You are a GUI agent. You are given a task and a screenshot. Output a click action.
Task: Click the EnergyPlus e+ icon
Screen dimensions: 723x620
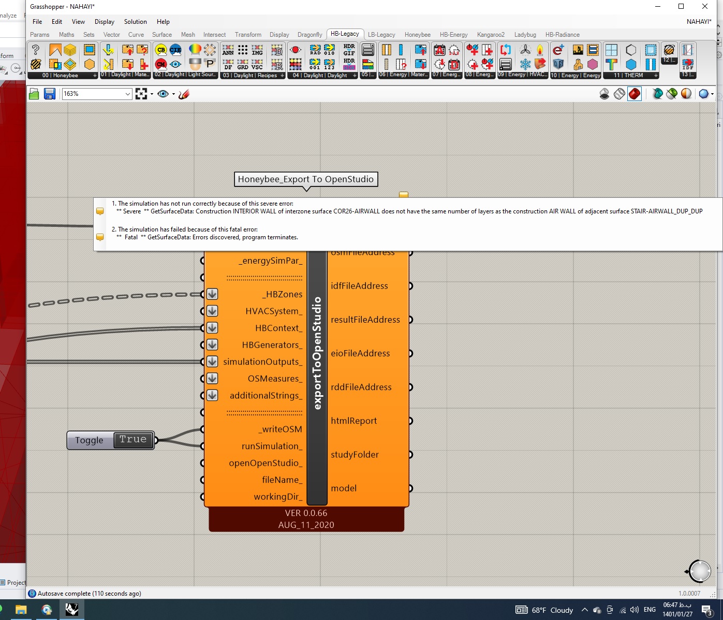tap(558, 50)
